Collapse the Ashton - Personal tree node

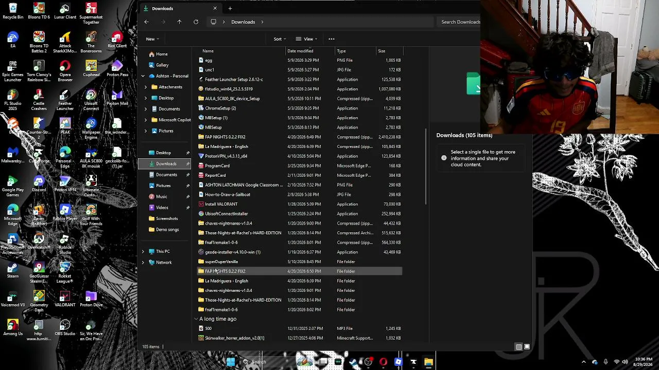(x=143, y=76)
